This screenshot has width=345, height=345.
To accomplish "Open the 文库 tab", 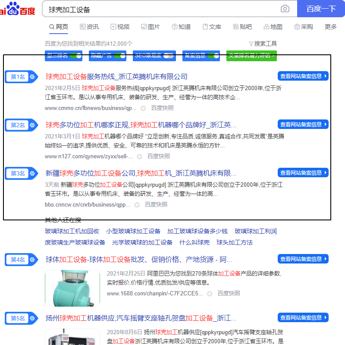I will [x=212, y=27].
